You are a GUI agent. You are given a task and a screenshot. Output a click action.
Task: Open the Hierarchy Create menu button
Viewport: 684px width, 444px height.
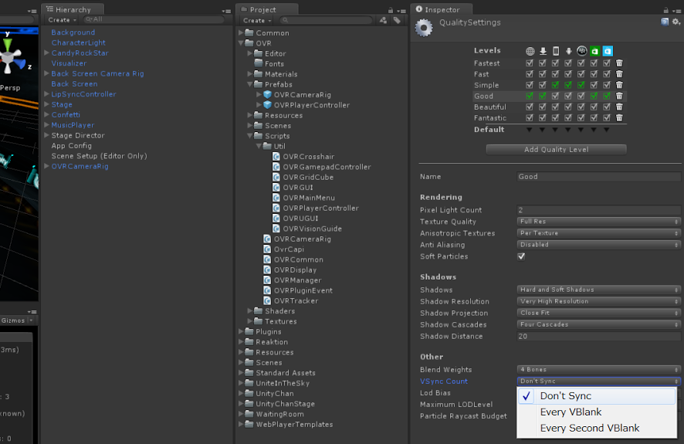point(62,20)
